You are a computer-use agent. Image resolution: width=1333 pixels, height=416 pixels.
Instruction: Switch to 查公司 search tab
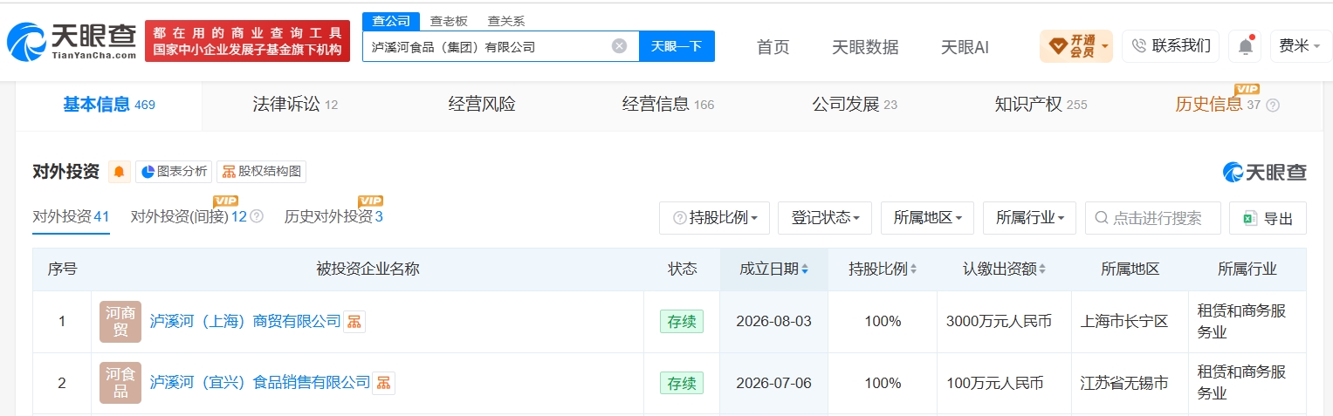point(391,21)
